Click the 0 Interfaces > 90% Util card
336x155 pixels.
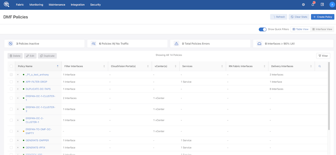(293, 43)
